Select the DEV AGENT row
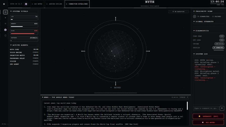The width and height of the screenshot is (226, 127). click(24, 64)
